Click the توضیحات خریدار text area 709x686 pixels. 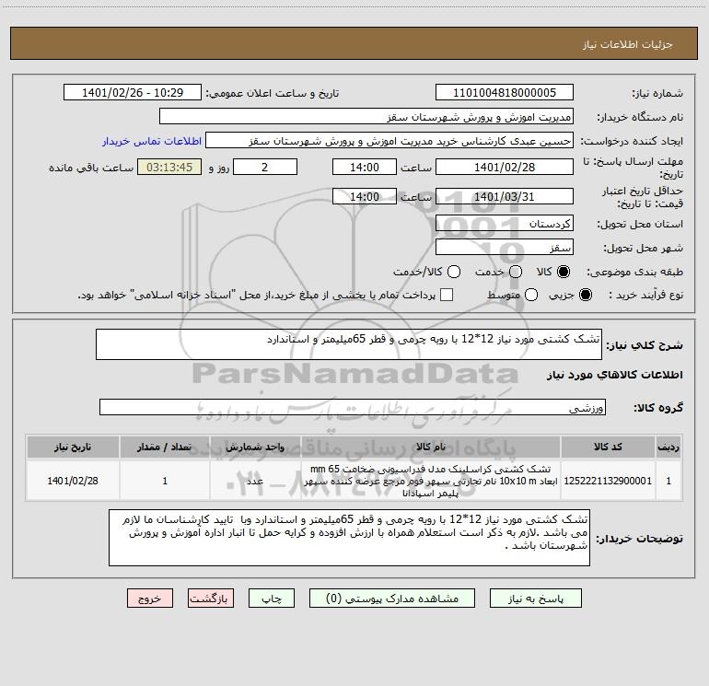349,538
